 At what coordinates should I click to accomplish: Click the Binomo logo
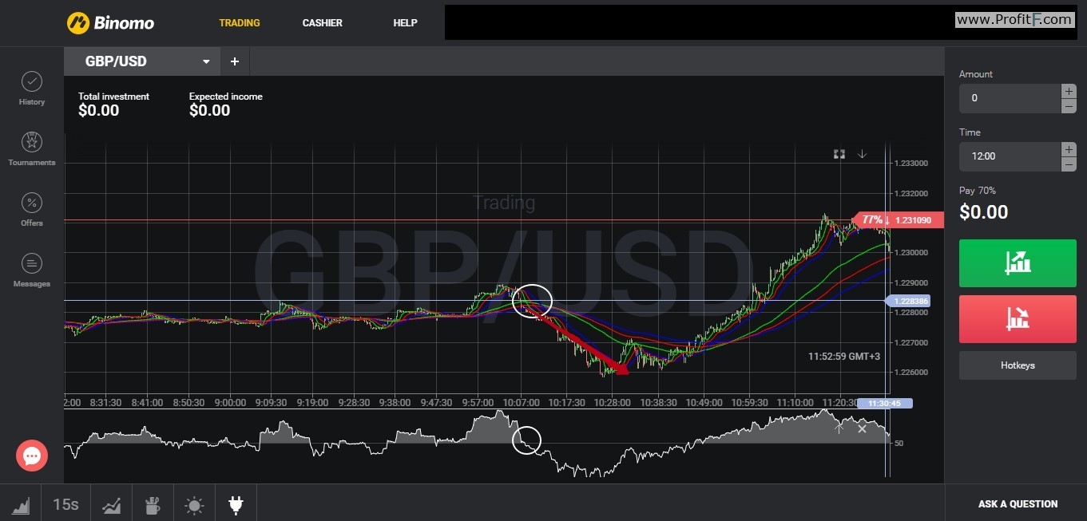click(x=111, y=22)
